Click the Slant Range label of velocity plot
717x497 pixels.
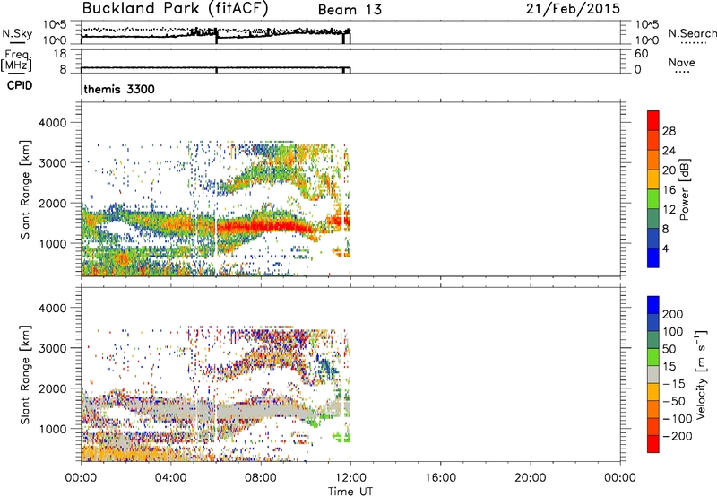point(25,374)
